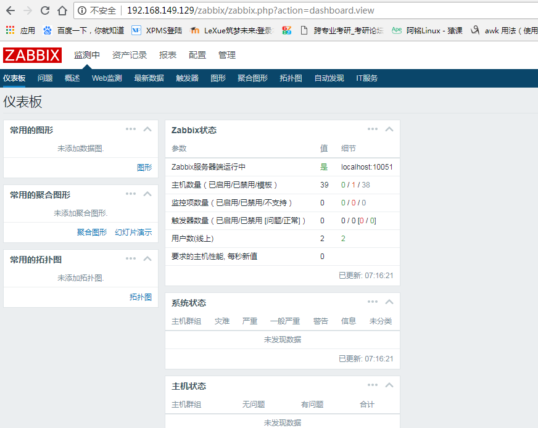The width and height of the screenshot is (538, 428).
Task: Go to browser home page icon
Action: click(x=62, y=10)
